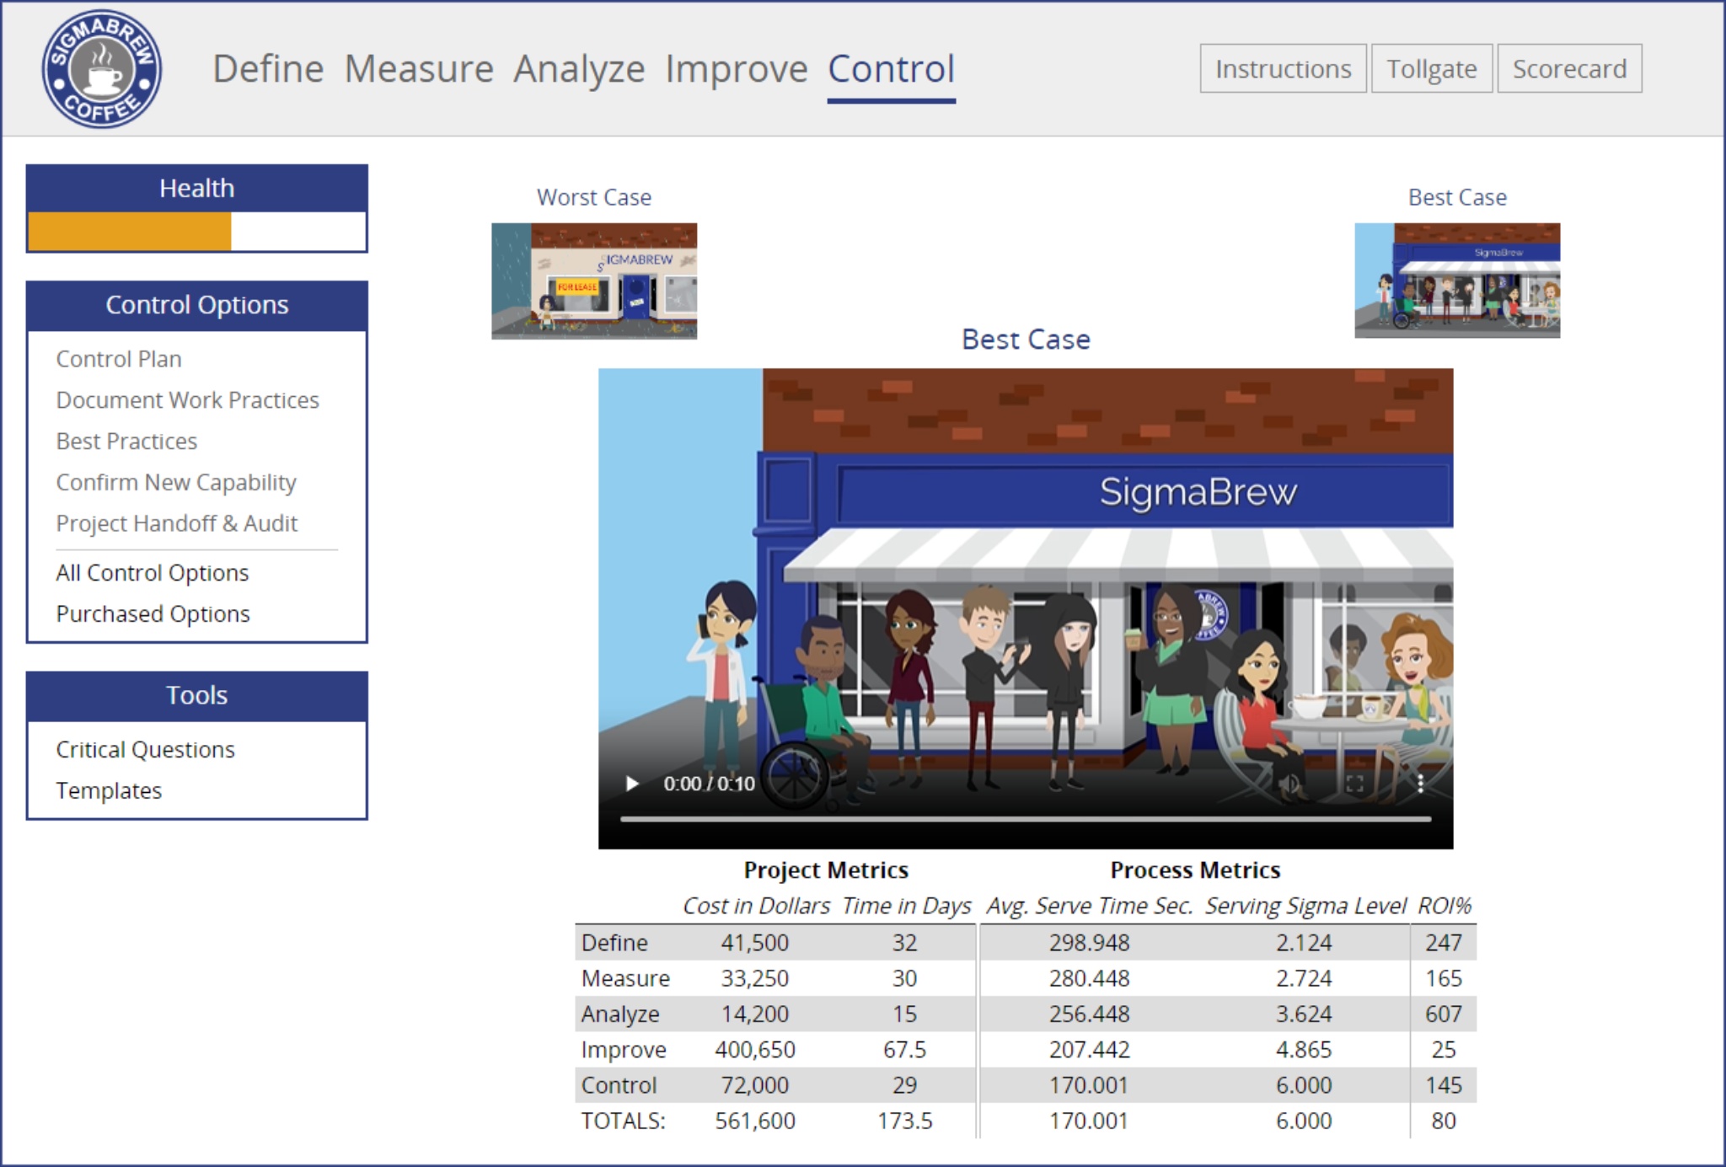Toggle video mute speaker icon
This screenshot has width=1726, height=1167.
click(x=1288, y=784)
